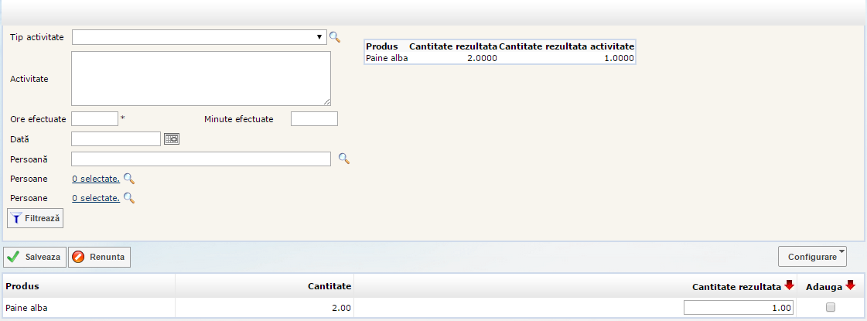Click the Produs column header
This screenshot has height=321, width=867.
coord(23,286)
